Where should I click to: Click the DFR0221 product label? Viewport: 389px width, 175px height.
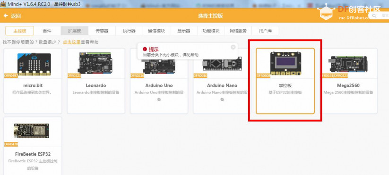tap(74, 76)
